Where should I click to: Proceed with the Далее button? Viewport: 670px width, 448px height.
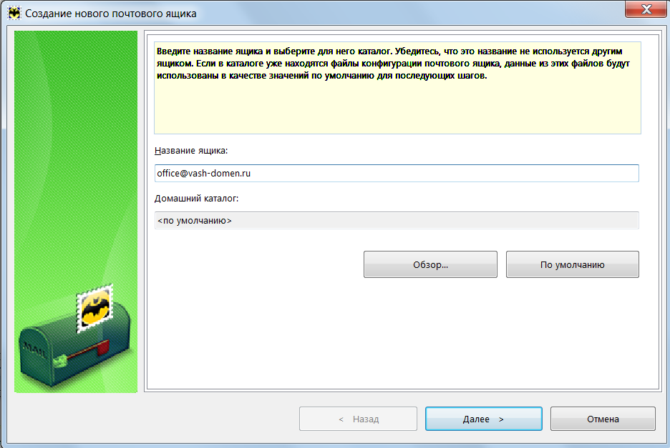(x=483, y=419)
